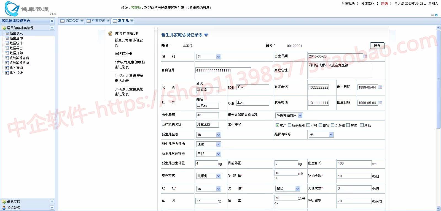Open the 喂养方式 dropdown
Image resolution: width=441 pixels, height=211 pixels.
[x=209, y=176]
